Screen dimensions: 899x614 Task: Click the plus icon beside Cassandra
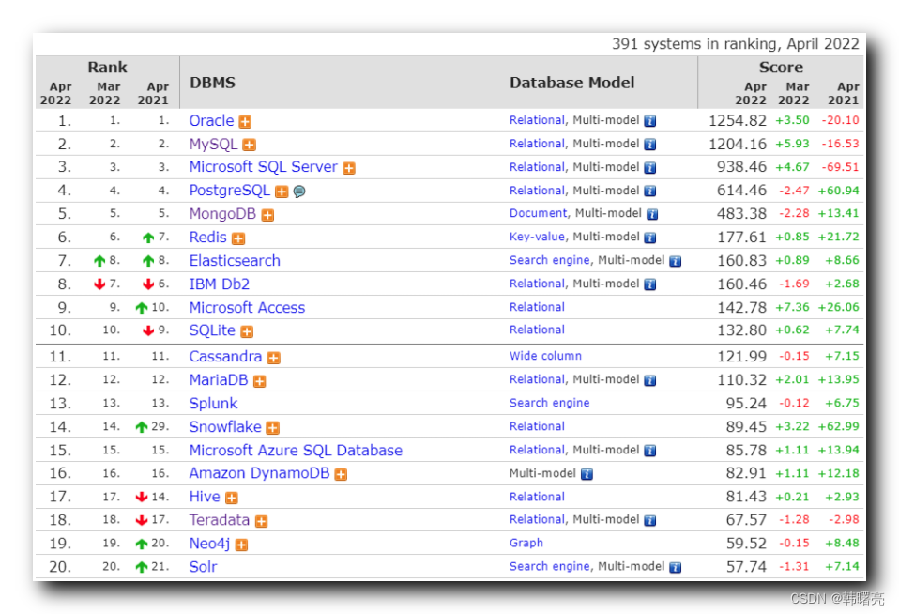pyautogui.click(x=273, y=358)
